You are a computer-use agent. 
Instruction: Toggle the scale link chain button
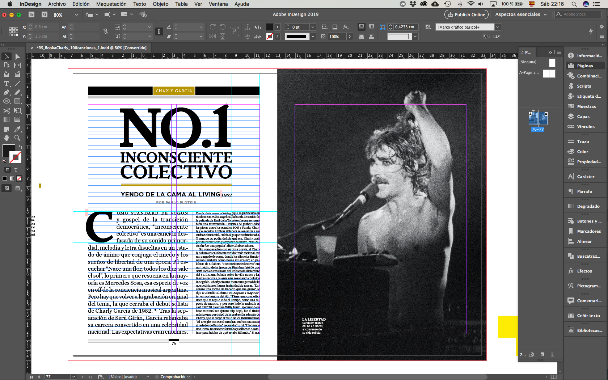[x=159, y=31]
